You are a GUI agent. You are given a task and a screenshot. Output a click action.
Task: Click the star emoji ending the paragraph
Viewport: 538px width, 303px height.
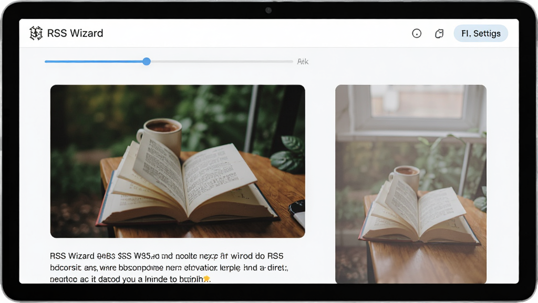(x=206, y=279)
